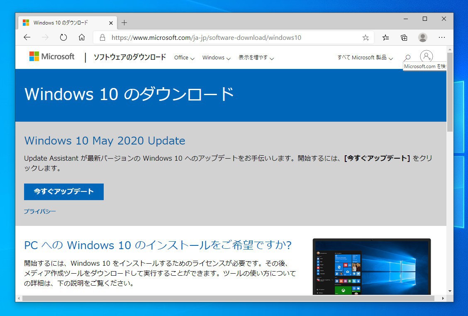Go back with the browser back arrow
Screen dimensions: 468x316
[x=27, y=37]
